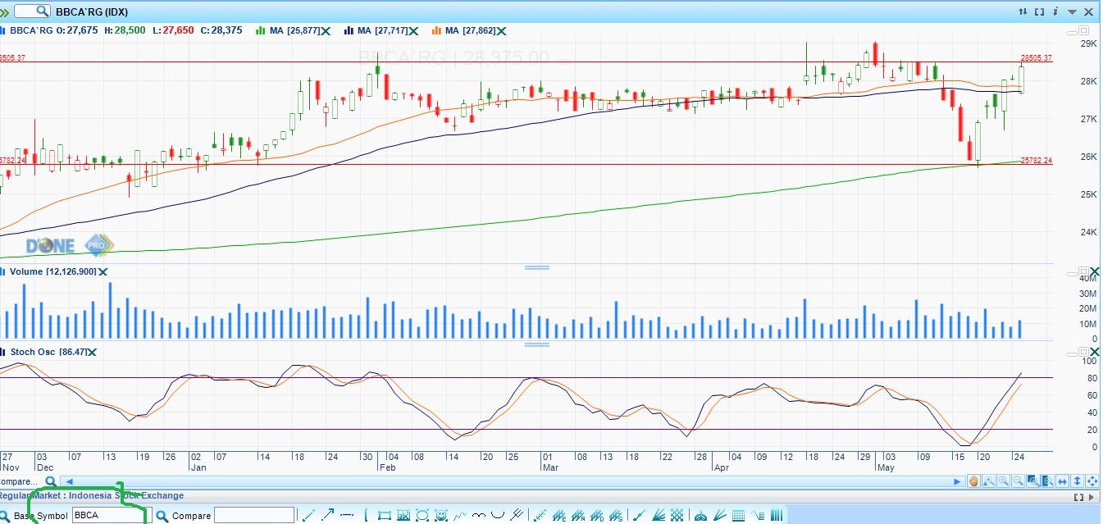The height and width of the screenshot is (524, 1103).
Task: Click the symbol search box in title bar
Action: tap(33, 11)
